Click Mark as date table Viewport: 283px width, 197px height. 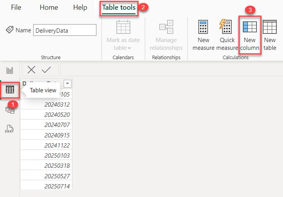point(123,35)
